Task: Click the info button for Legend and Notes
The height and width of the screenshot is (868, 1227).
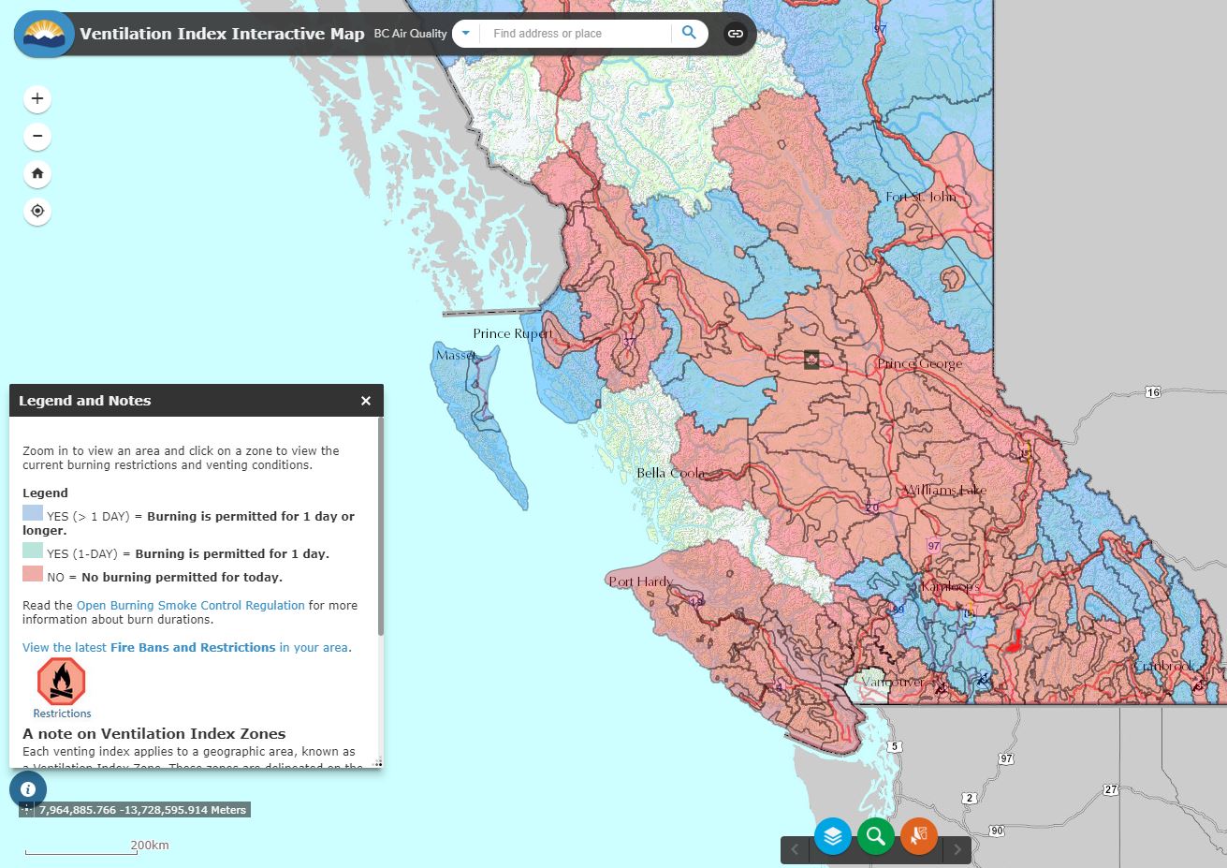Action: [x=28, y=789]
